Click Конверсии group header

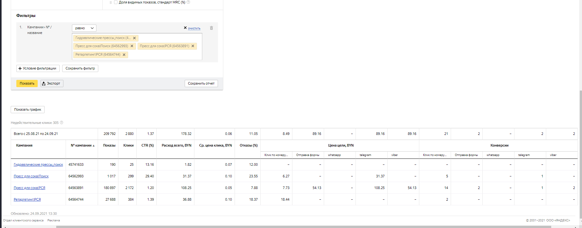coord(499,145)
